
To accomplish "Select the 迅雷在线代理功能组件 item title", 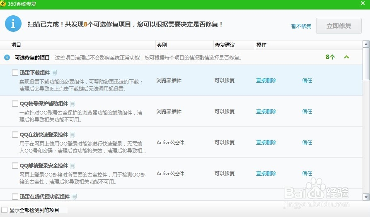I will (x=45, y=196).
